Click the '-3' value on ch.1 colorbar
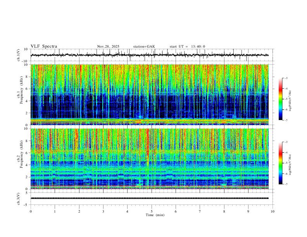 pos(286,78)
